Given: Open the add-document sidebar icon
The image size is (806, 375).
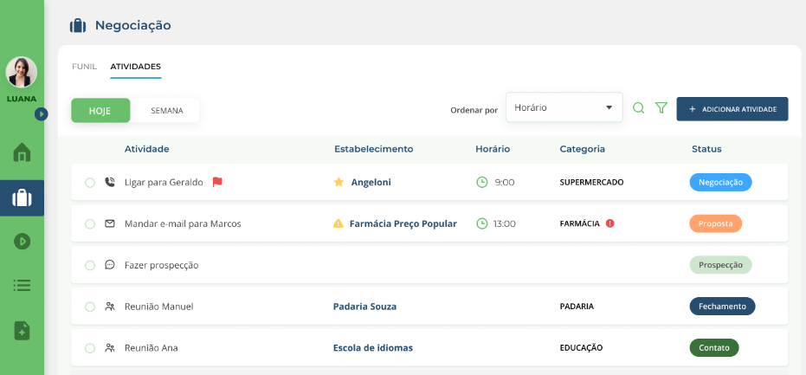Looking at the screenshot, I should [x=22, y=330].
